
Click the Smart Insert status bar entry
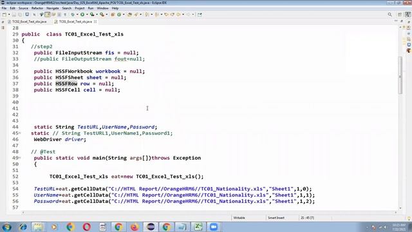tap(276, 218)
